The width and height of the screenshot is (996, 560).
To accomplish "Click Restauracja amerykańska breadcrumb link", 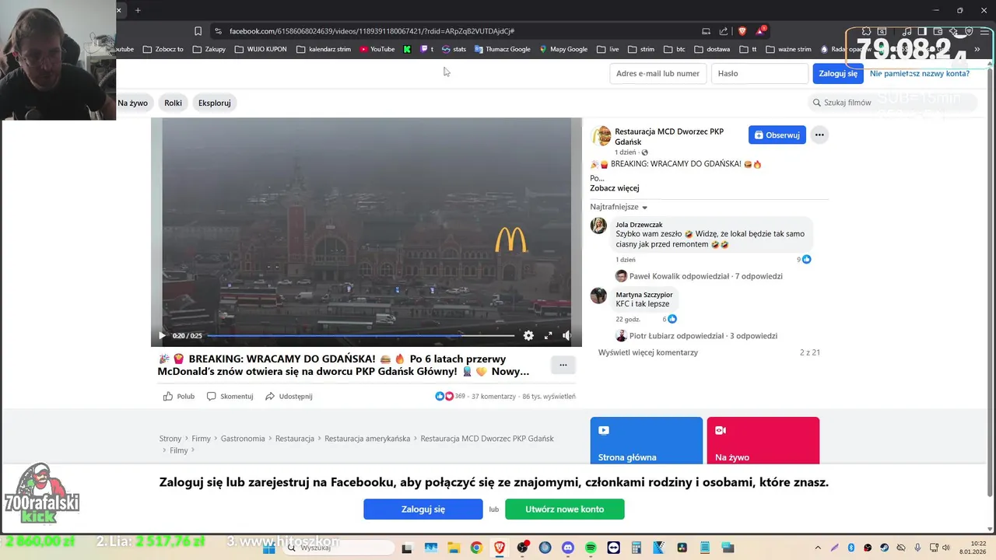I will point(367,439).
